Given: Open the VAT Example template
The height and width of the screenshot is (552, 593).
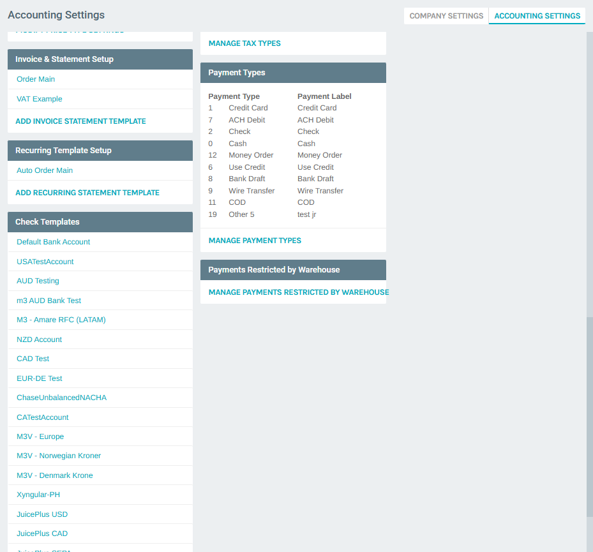Looking at the screenshot, I should [40, 99].
